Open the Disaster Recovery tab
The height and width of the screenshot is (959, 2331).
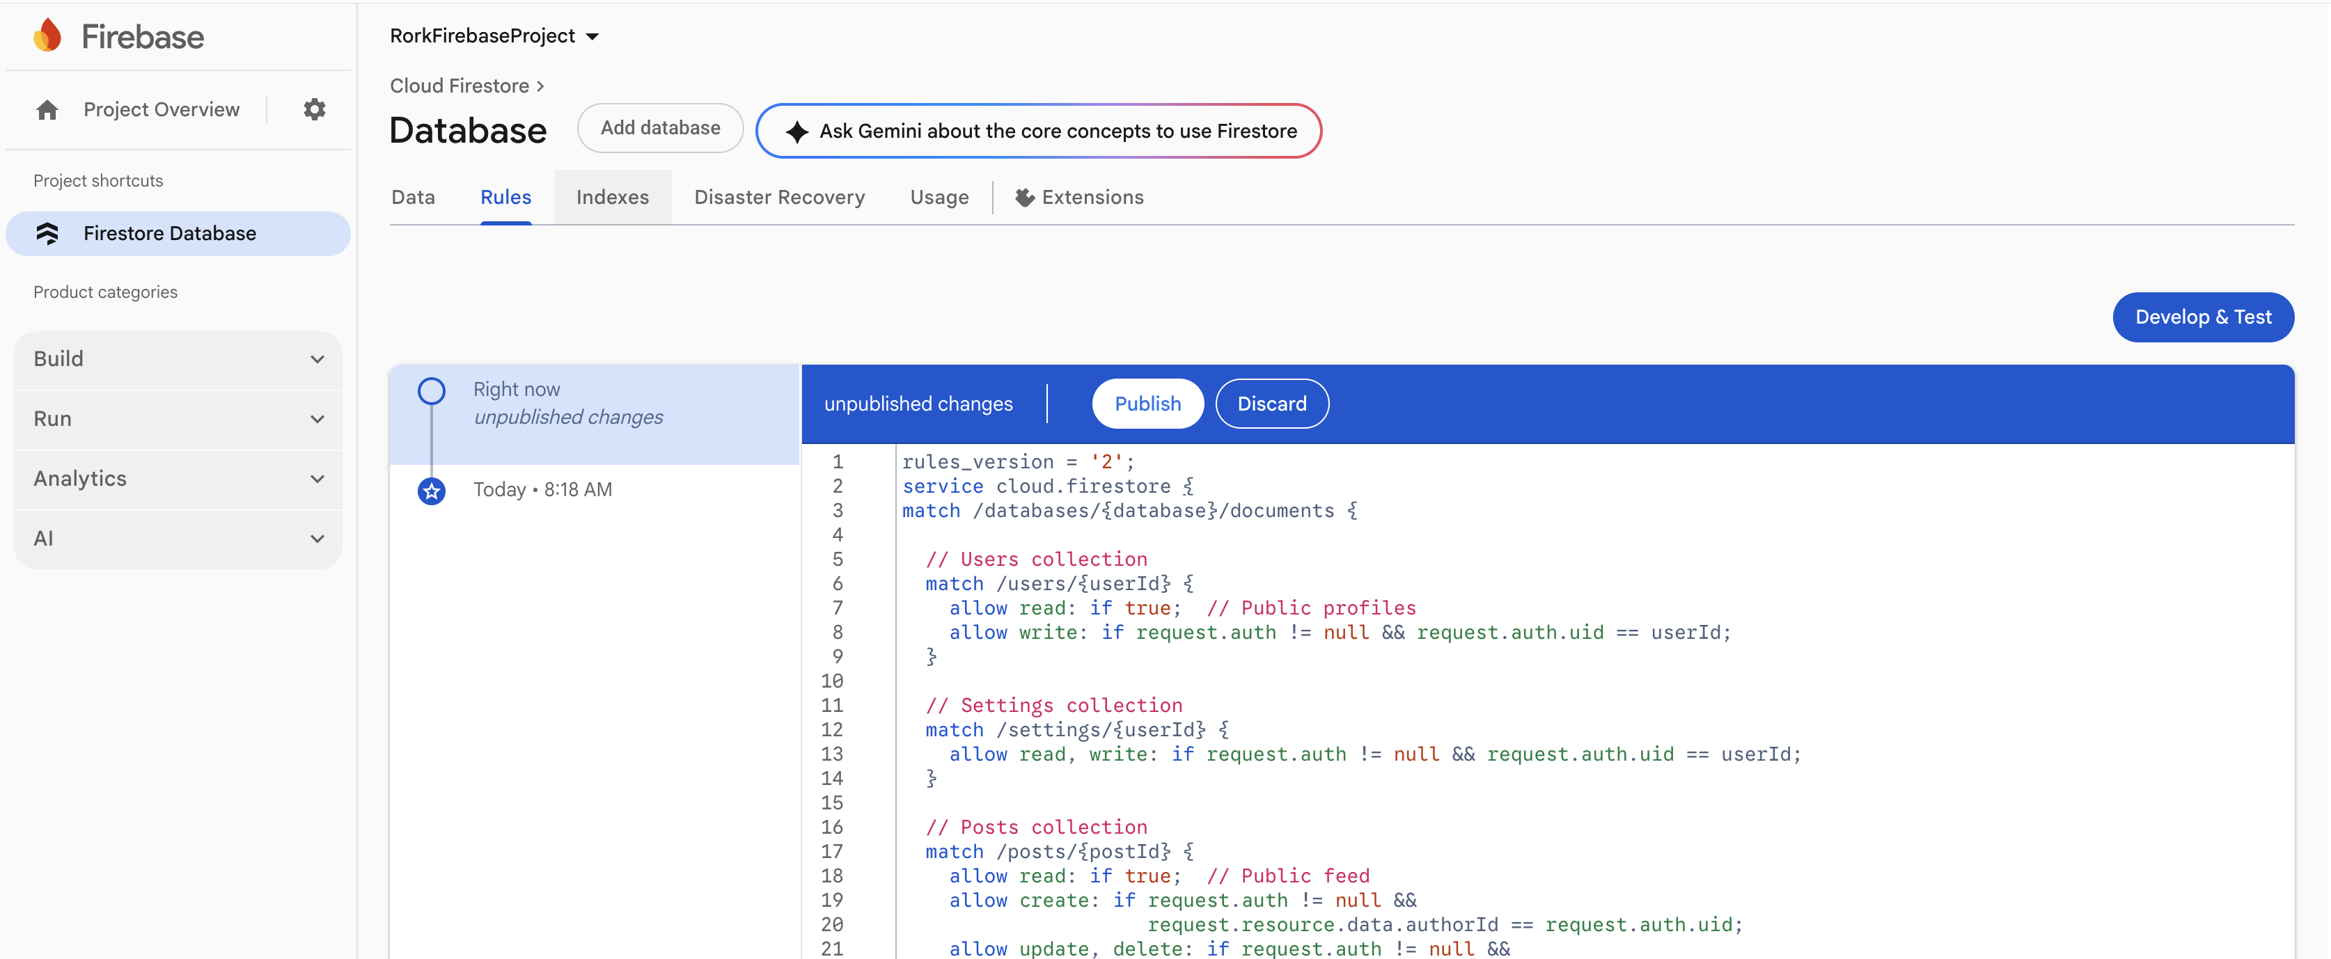779,197
